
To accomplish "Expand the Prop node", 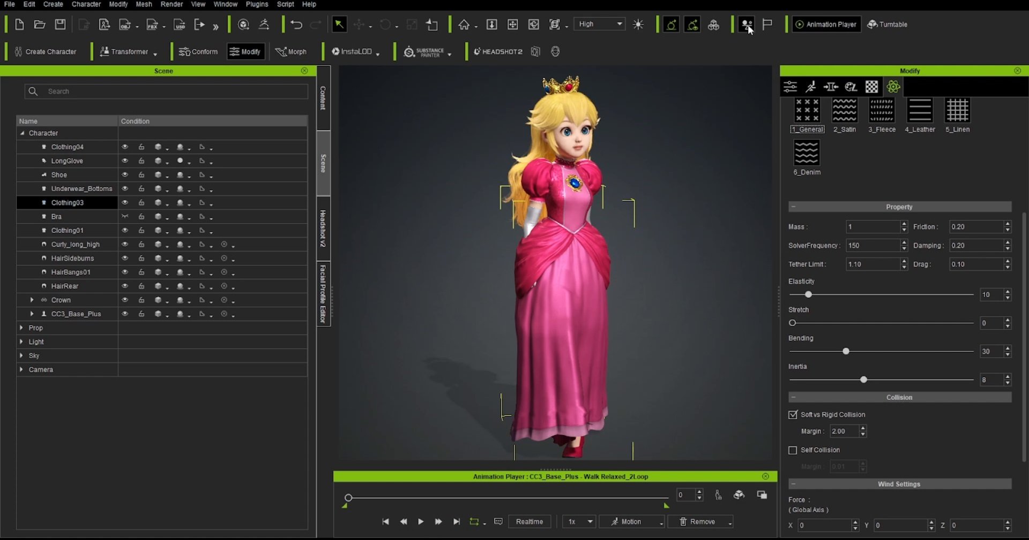I will pos(21,328).
